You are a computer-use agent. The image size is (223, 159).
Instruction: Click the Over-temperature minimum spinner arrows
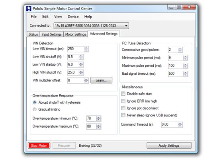[99, 118]
